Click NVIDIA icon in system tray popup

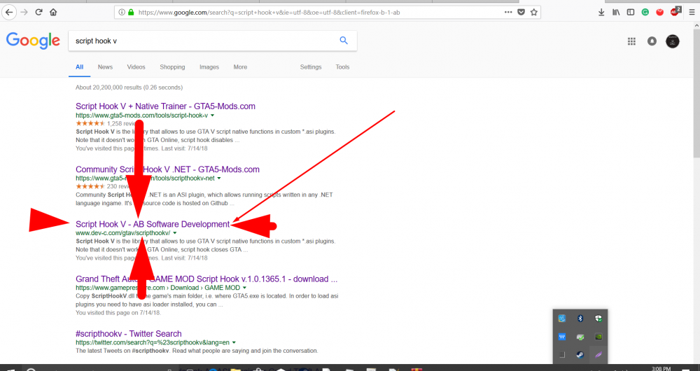[x=598, y=337]
